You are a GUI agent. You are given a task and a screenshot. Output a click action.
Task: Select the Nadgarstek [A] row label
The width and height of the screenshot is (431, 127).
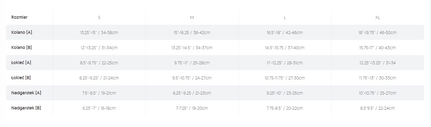26,93
